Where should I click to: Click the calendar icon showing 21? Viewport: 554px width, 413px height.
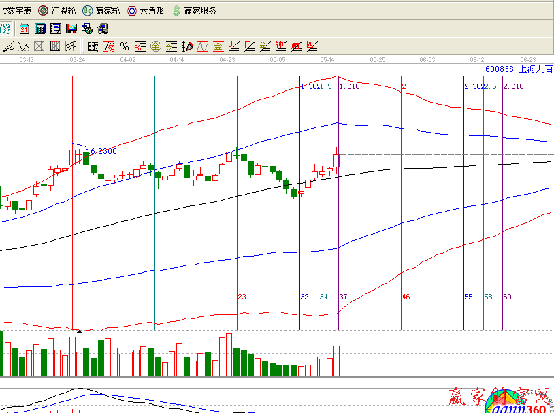pos(25,29)
